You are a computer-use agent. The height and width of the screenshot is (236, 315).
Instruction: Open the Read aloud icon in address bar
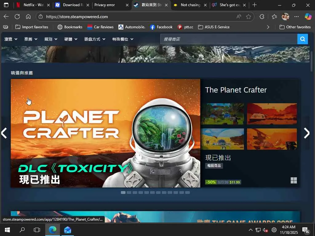(x=239, y=17)
